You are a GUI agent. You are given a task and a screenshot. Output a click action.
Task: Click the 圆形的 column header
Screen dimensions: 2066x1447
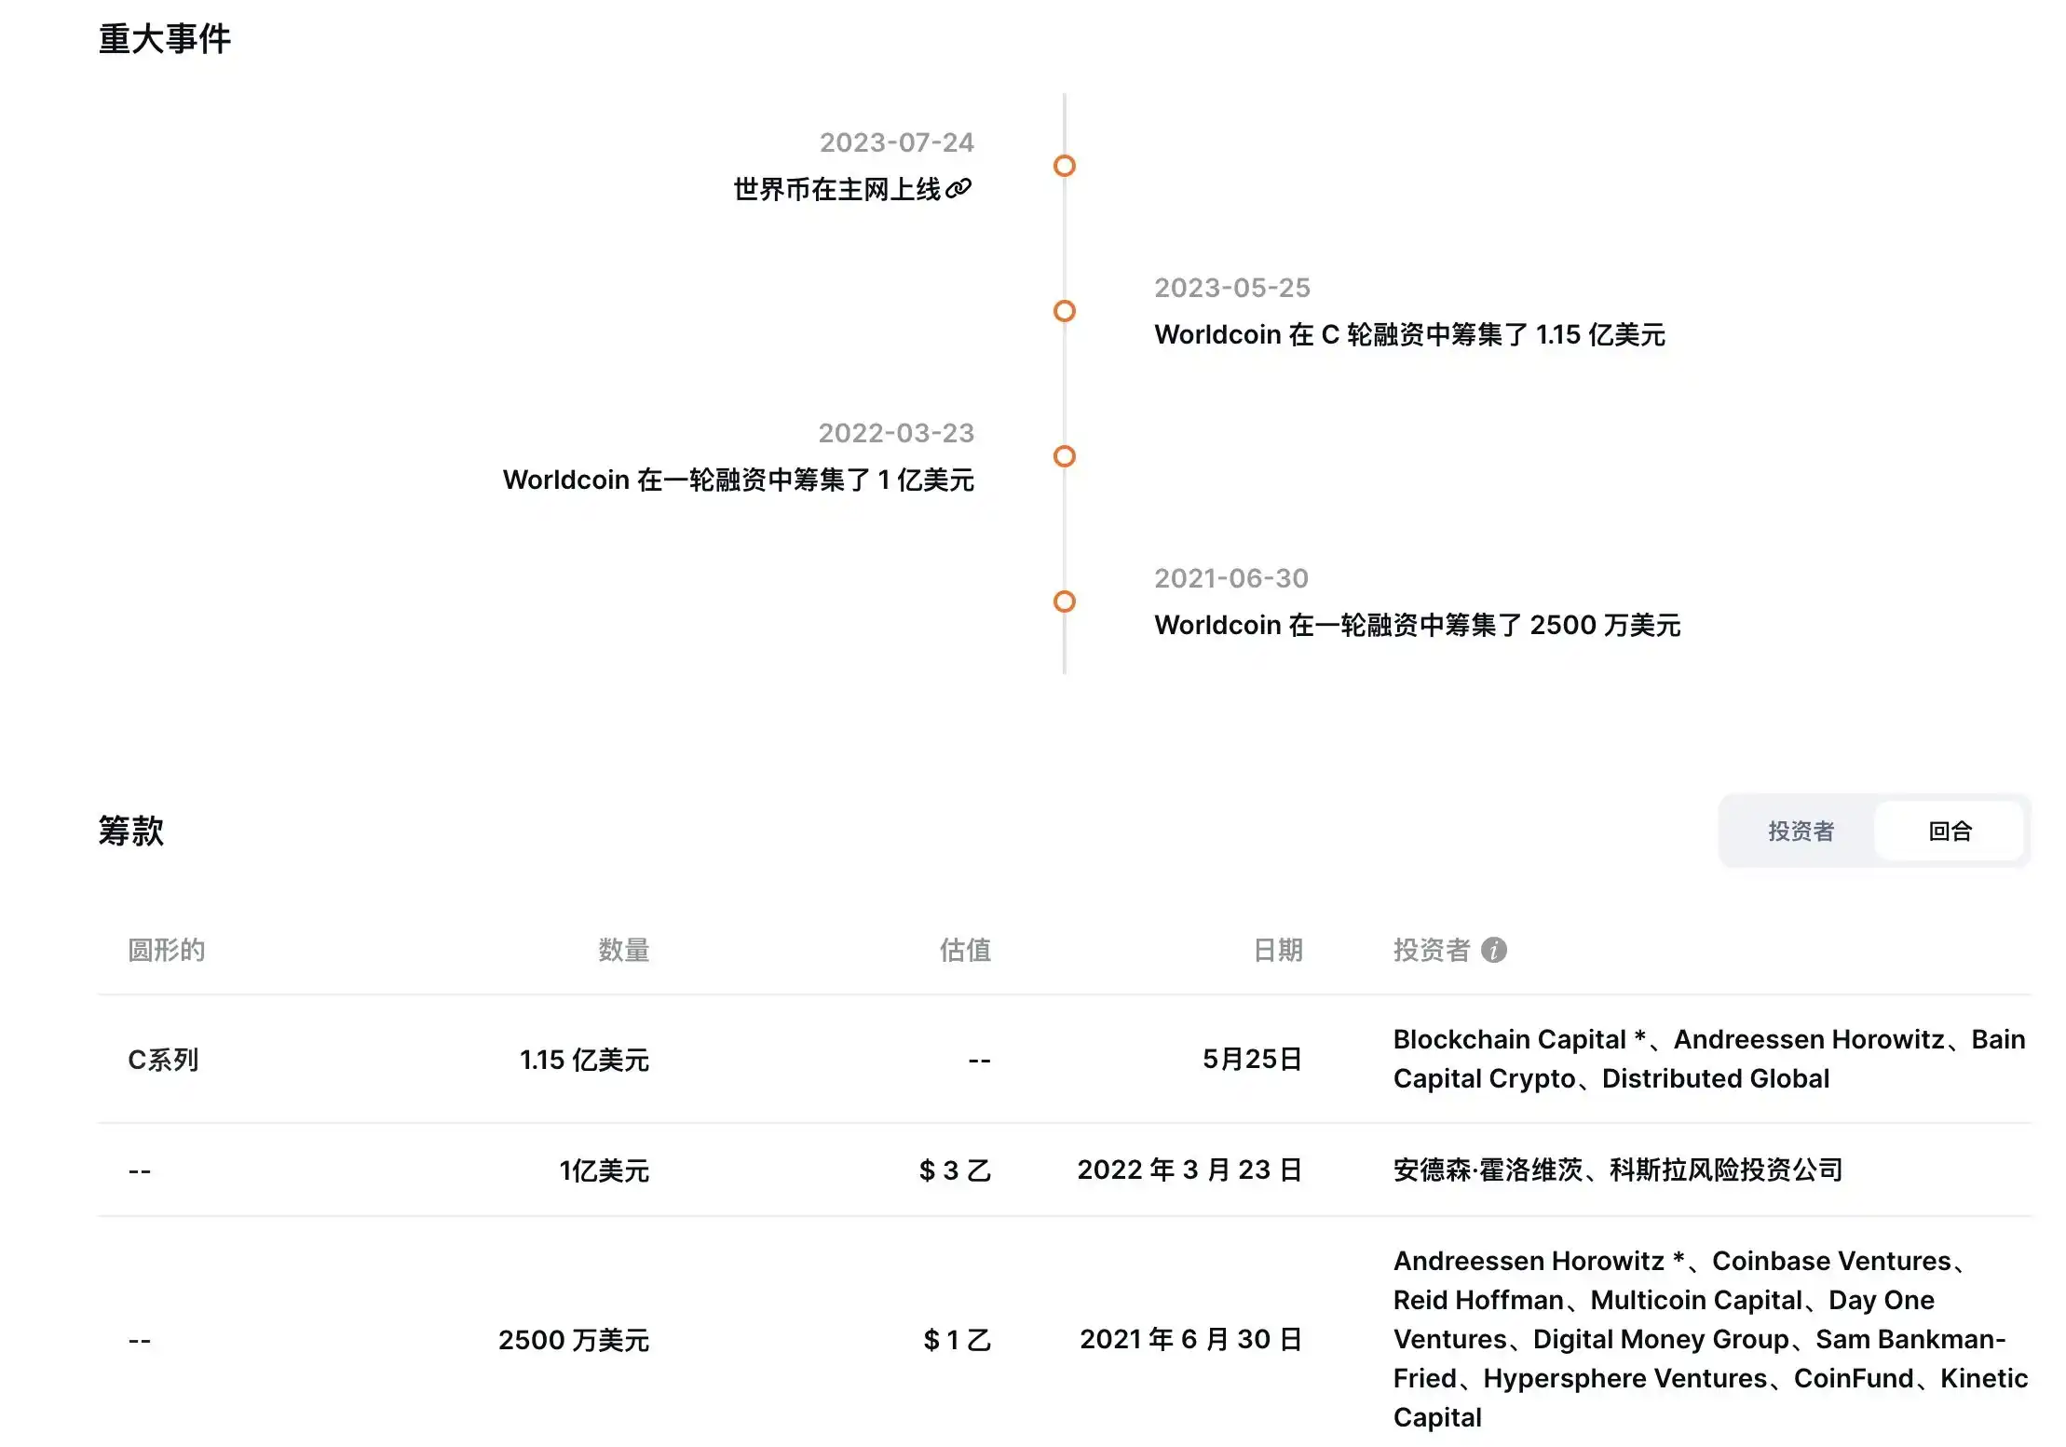point(167,950)
